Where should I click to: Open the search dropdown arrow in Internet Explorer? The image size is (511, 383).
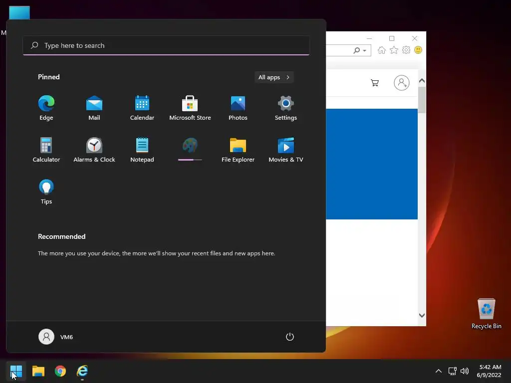pos(365,50)
